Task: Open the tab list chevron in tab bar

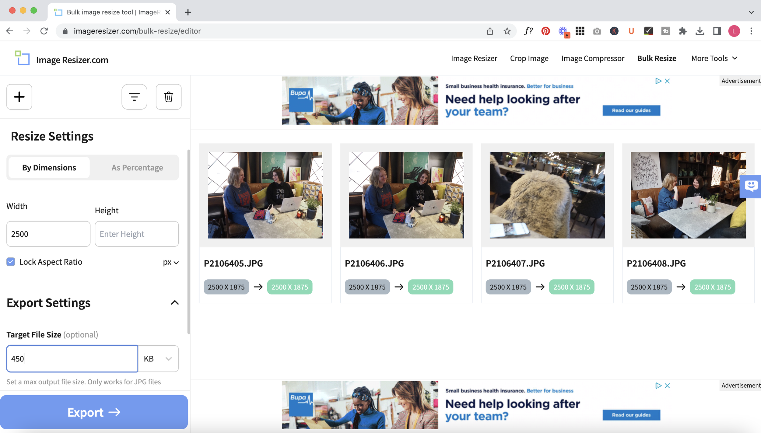Action: point(751,12)
